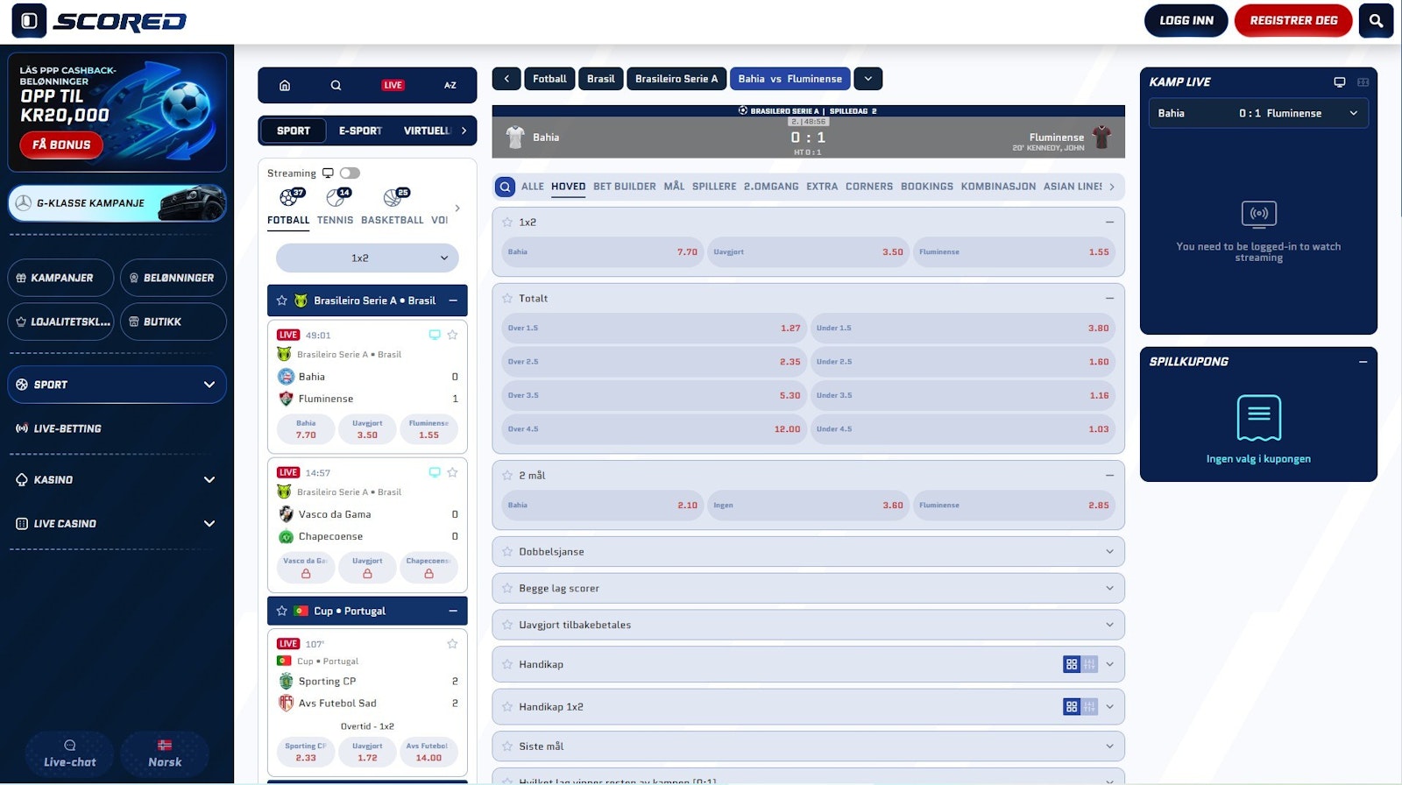
Task: Open sportsbook search magnifier
Action: 336,85
